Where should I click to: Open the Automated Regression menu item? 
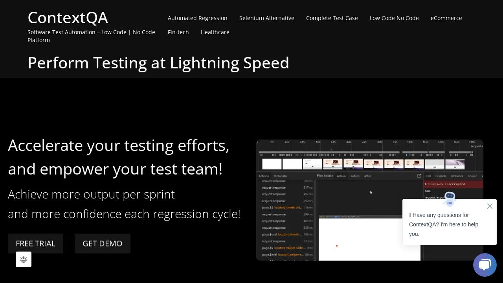pos(198,18)
